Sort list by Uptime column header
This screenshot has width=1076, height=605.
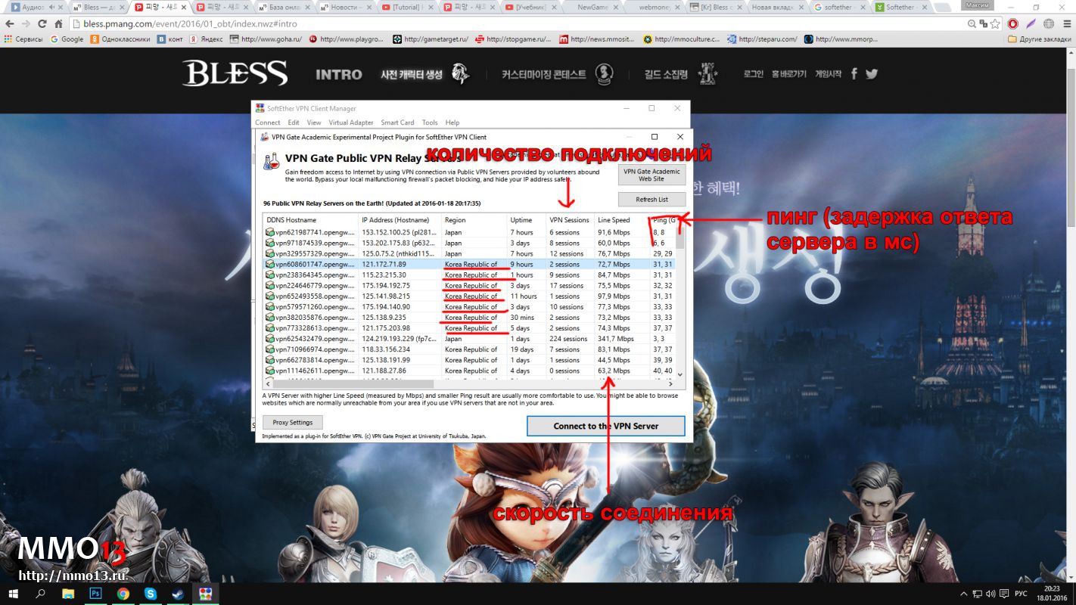tap(527, 220)
